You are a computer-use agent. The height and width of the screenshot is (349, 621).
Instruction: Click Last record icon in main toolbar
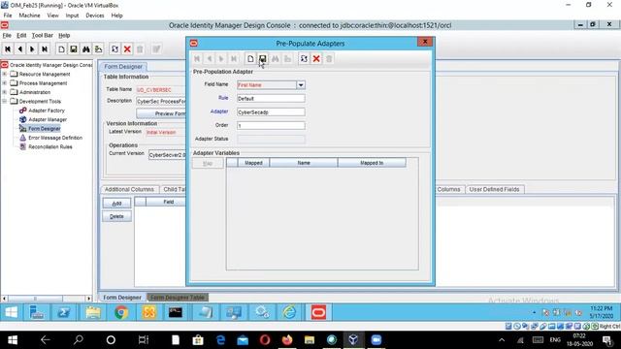pyautogui.click(x=45, y=49)
